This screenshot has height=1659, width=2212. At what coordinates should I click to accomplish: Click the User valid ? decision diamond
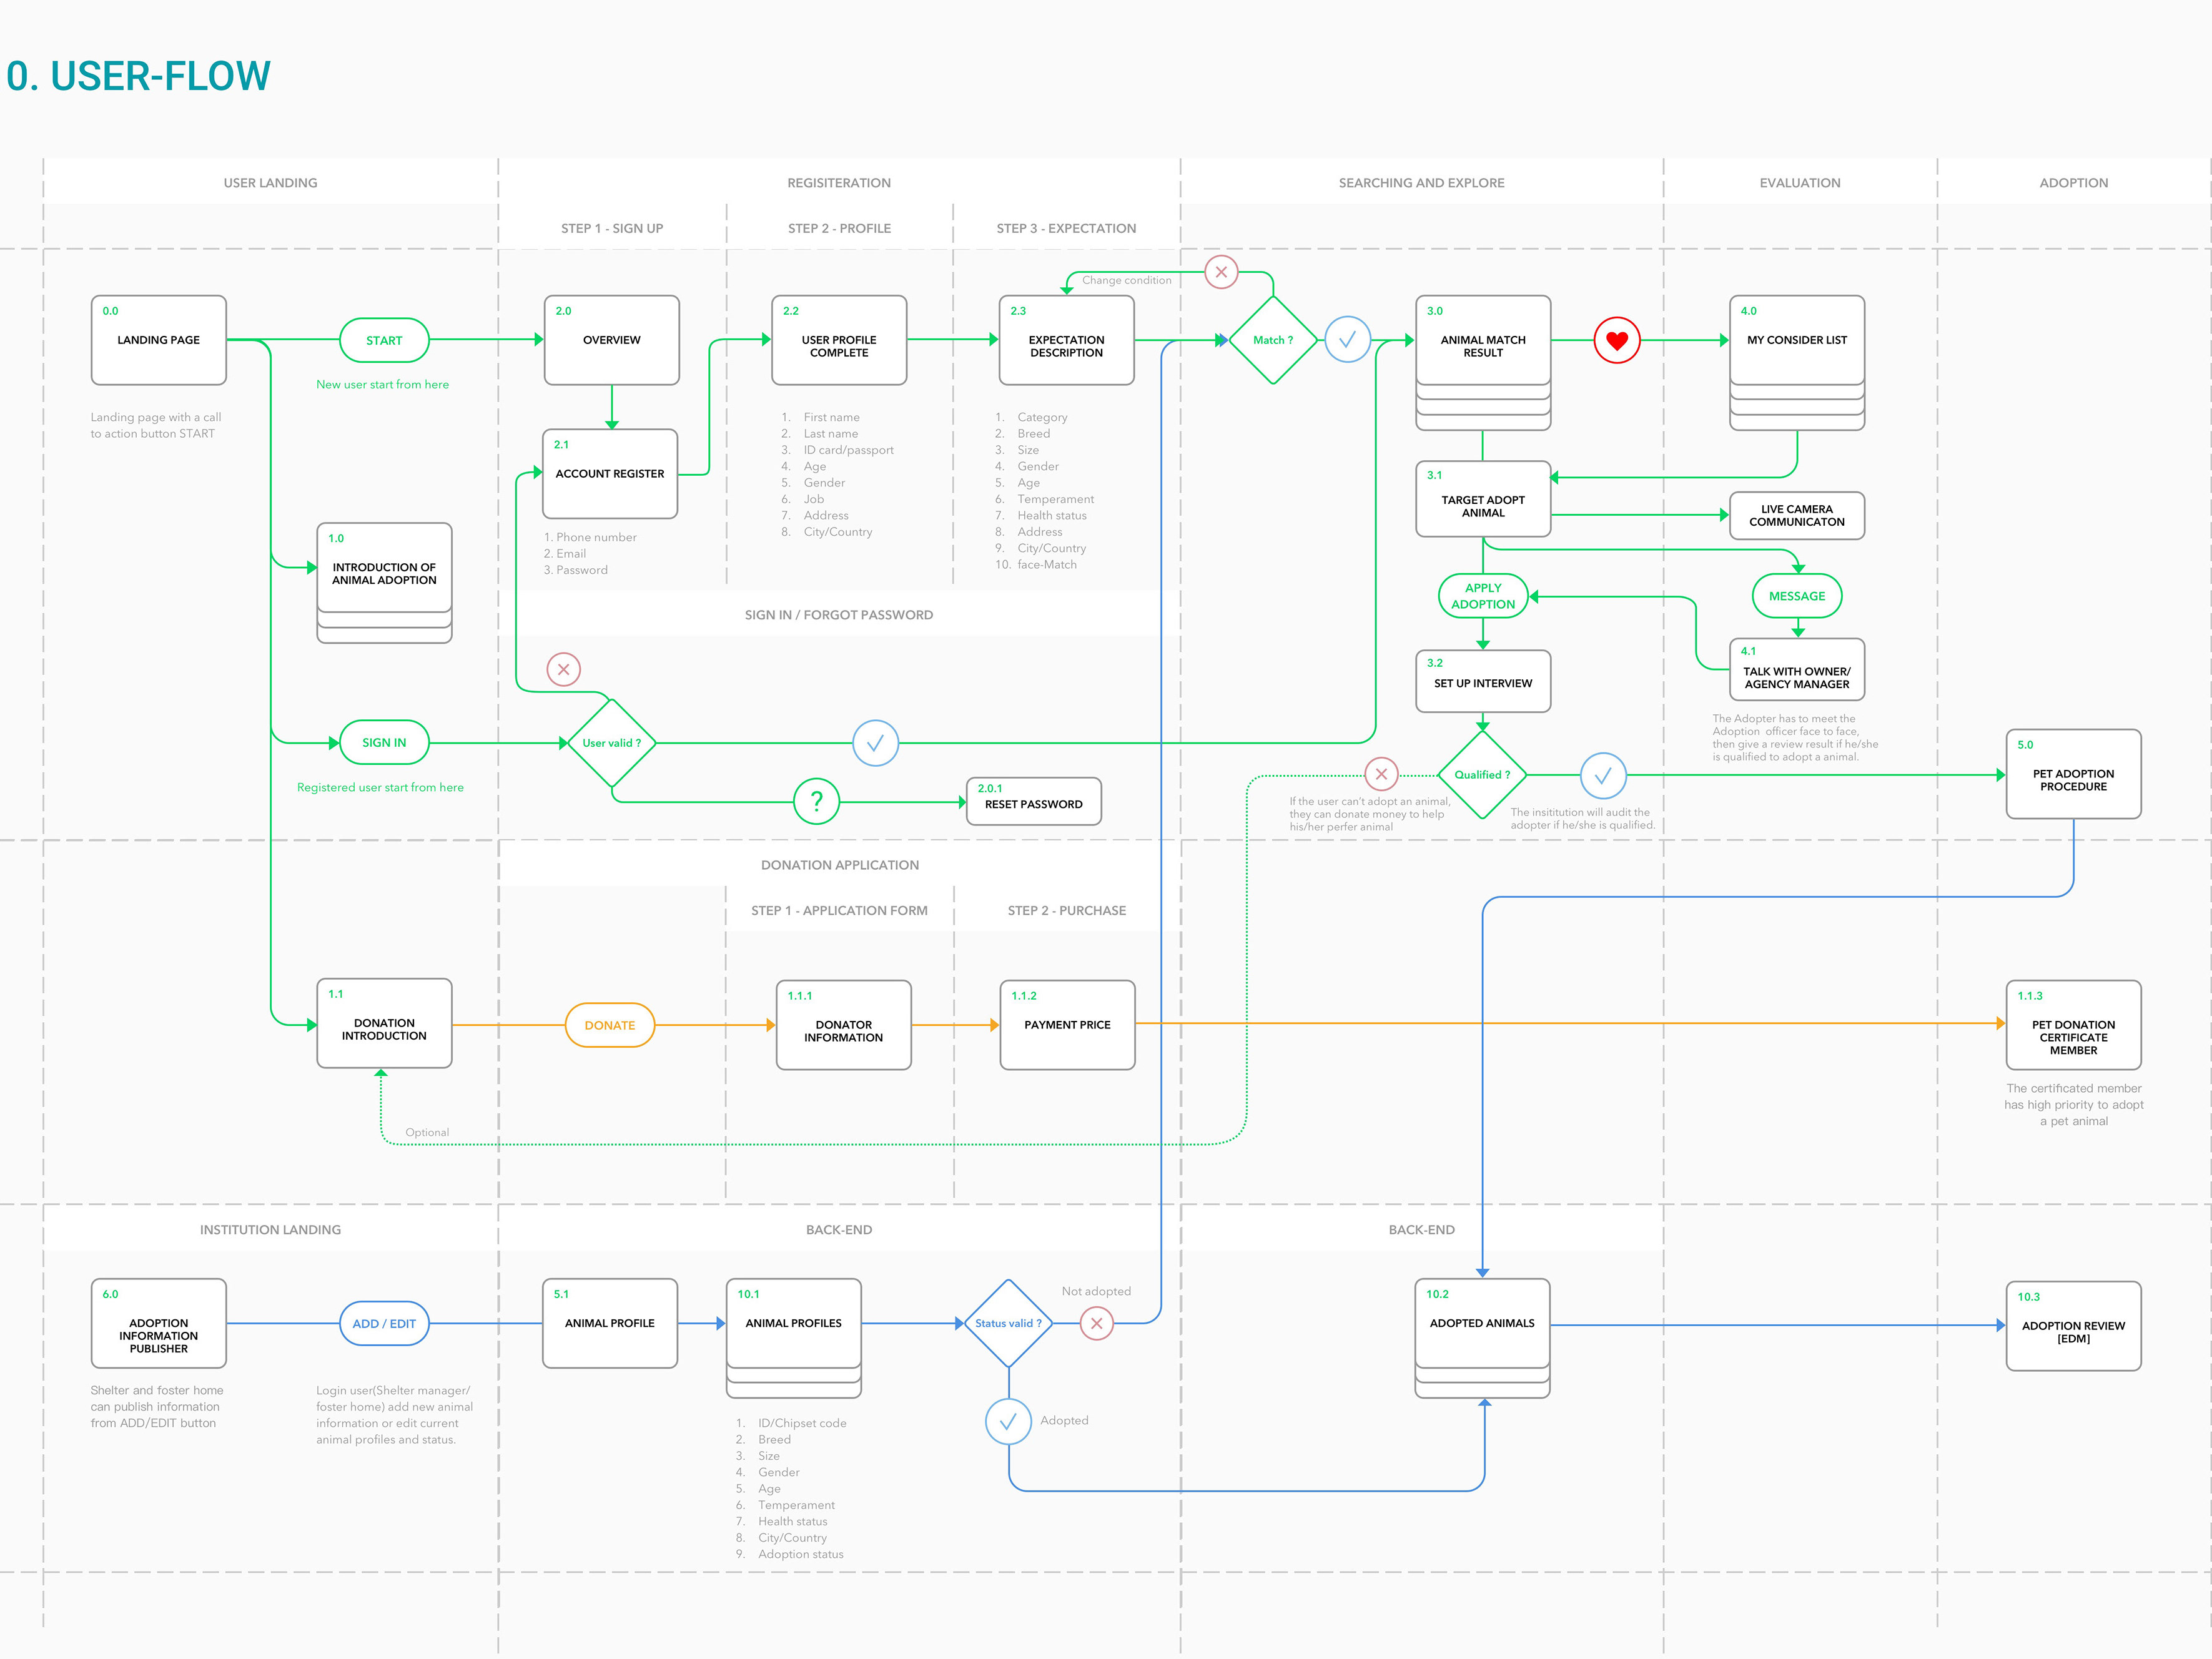tap(612, 743)
